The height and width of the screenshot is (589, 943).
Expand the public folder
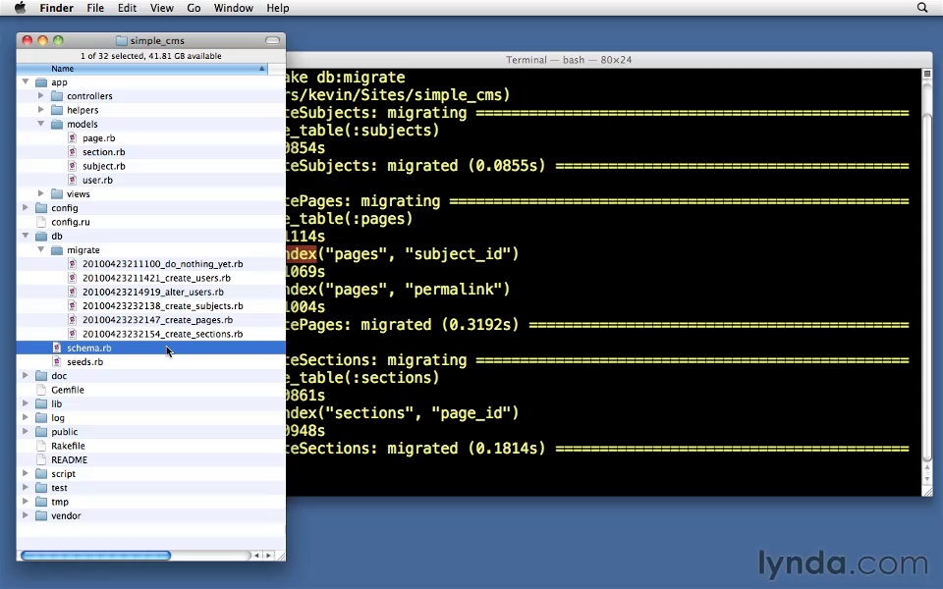click(26, 431)
